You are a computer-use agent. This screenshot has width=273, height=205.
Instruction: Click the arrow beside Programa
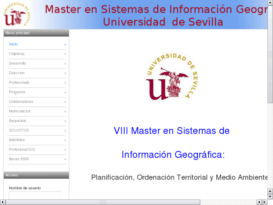[65, 93]
